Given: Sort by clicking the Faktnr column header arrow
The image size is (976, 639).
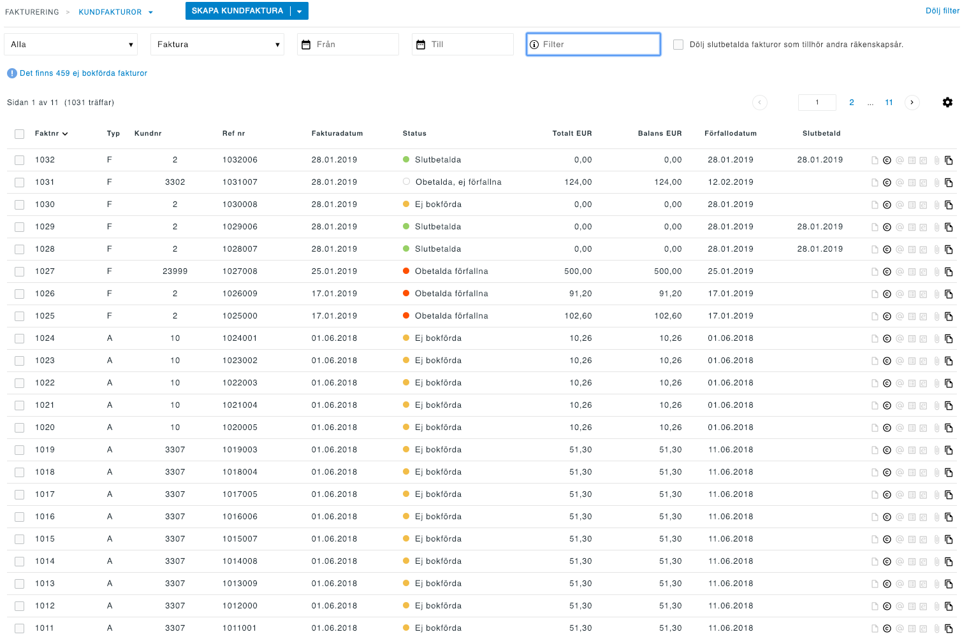Looking at the screenshot, I should pyautogui.click(x=66, y=134).
